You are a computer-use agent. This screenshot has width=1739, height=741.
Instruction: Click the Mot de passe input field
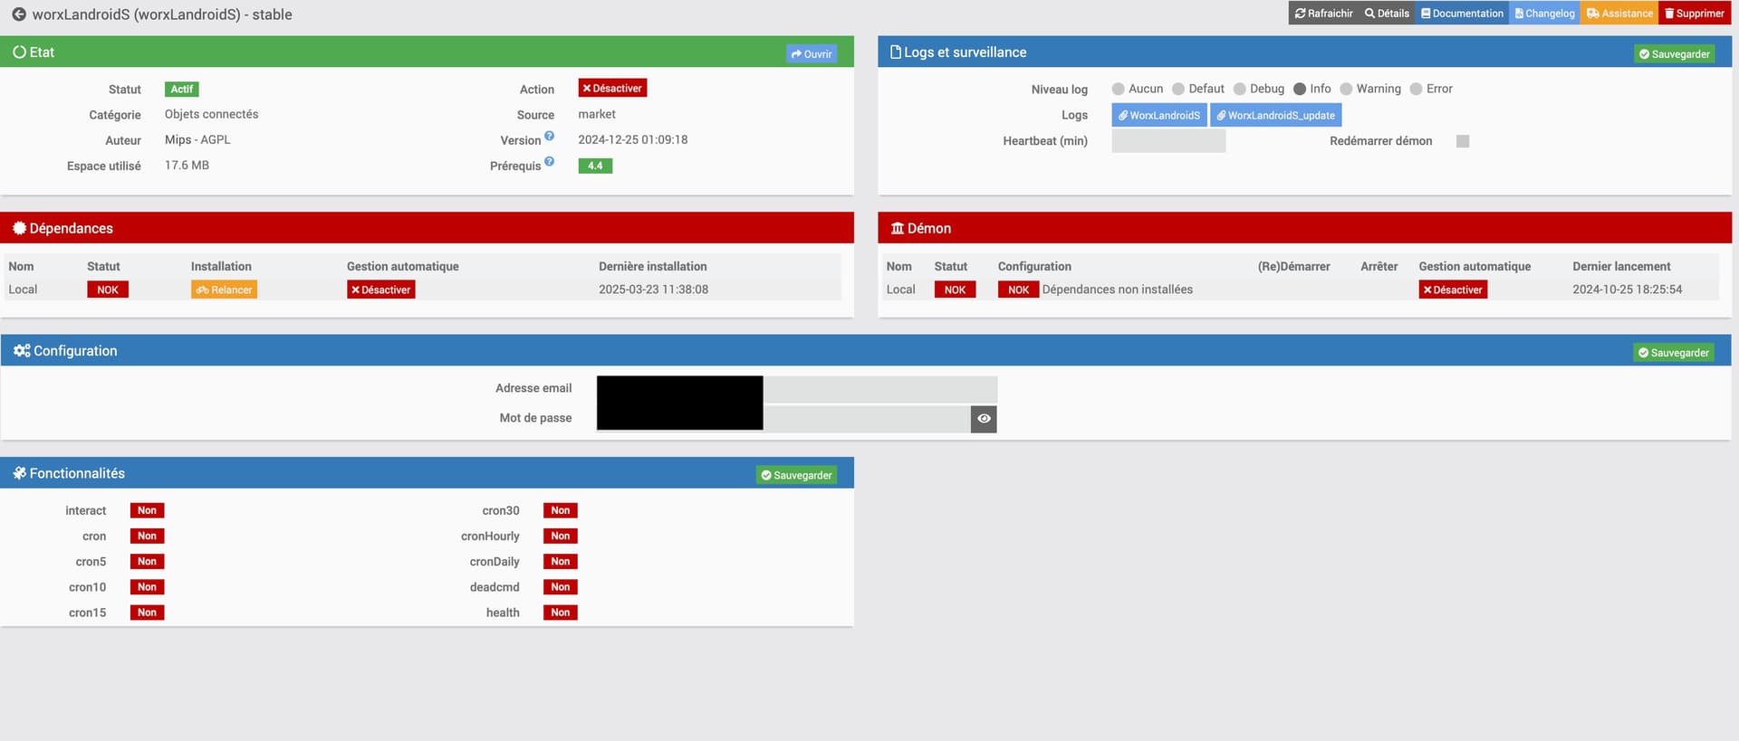(x=783, y=419)
